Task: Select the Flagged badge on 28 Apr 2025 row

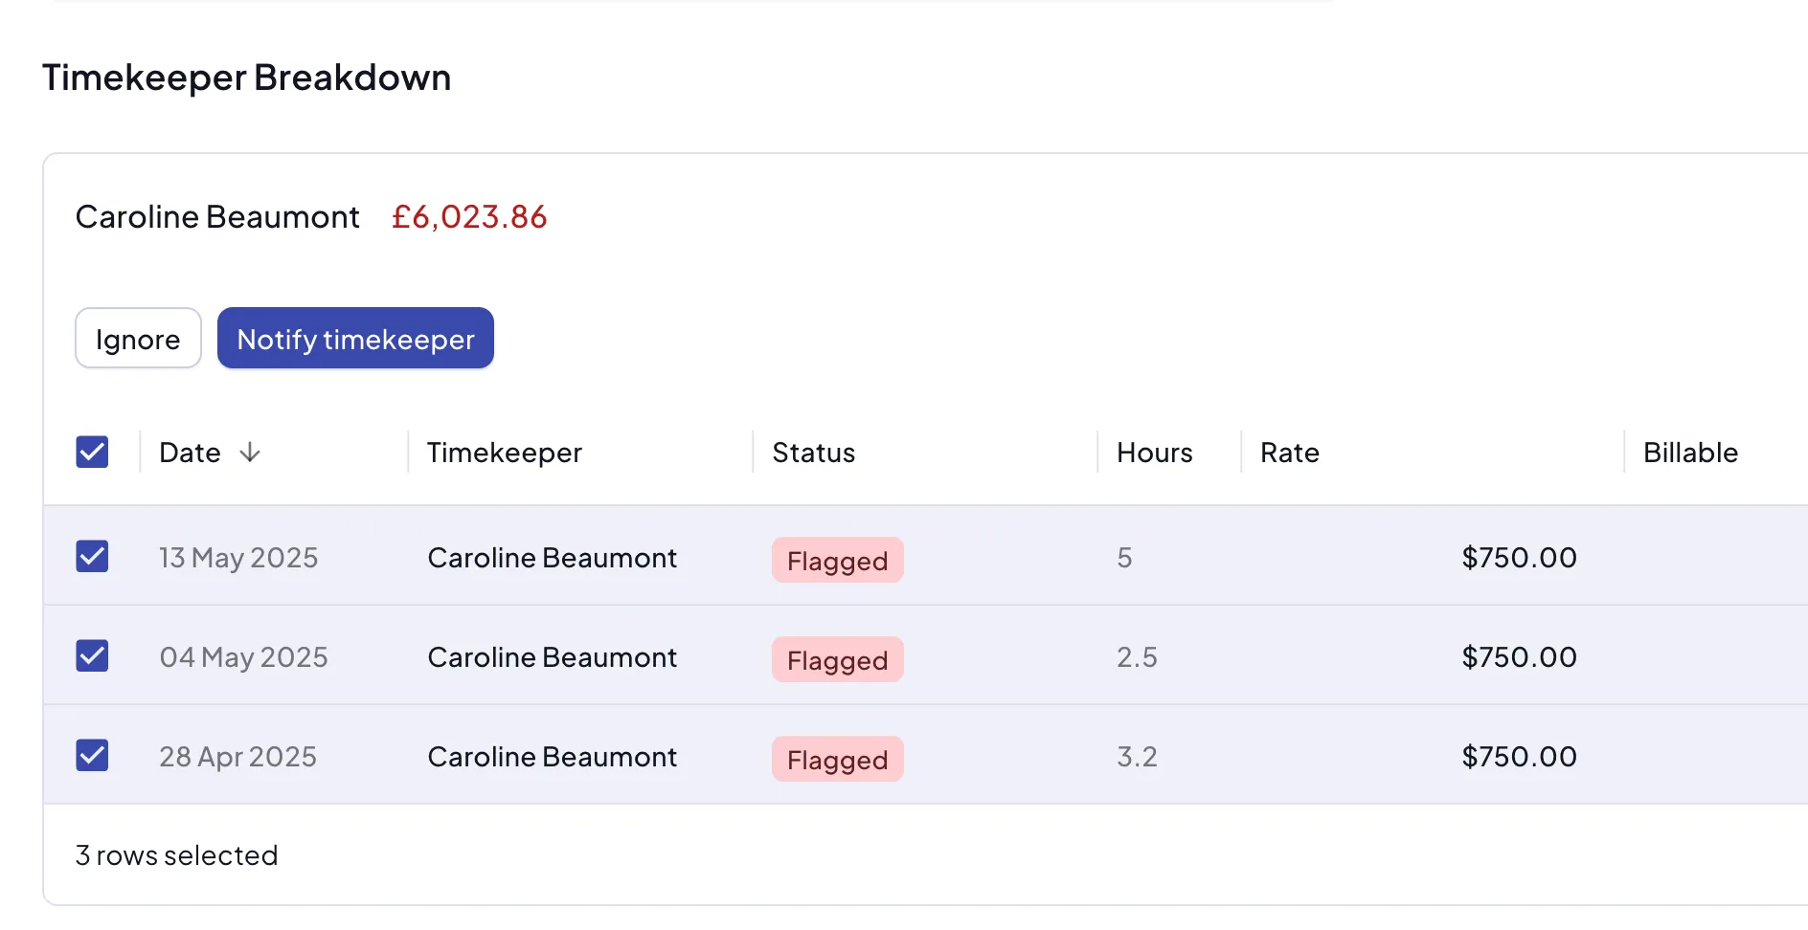Action: click(837, 759)
